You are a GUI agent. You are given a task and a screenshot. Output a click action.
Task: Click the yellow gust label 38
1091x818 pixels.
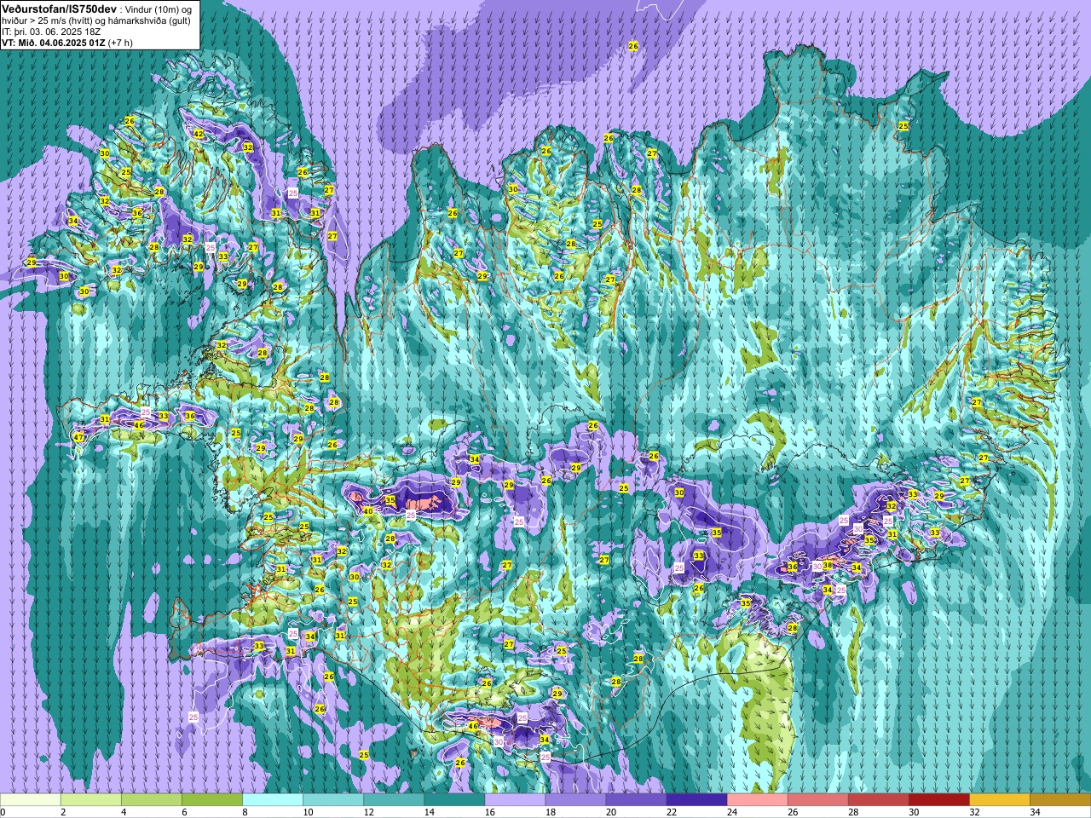pyautogui.click(x=828, y=565)
